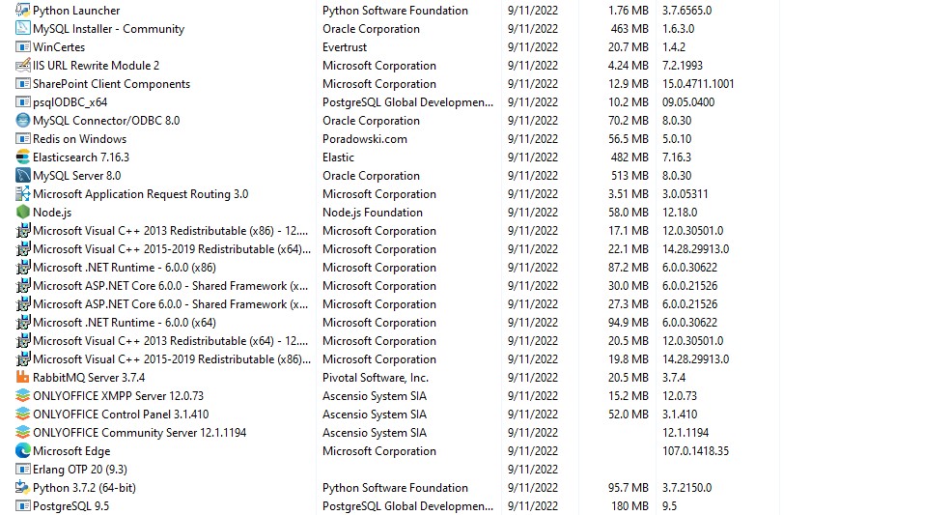951x515 pixels.
Task: Click the 'Node.js' program name
Action: point(52,212)
